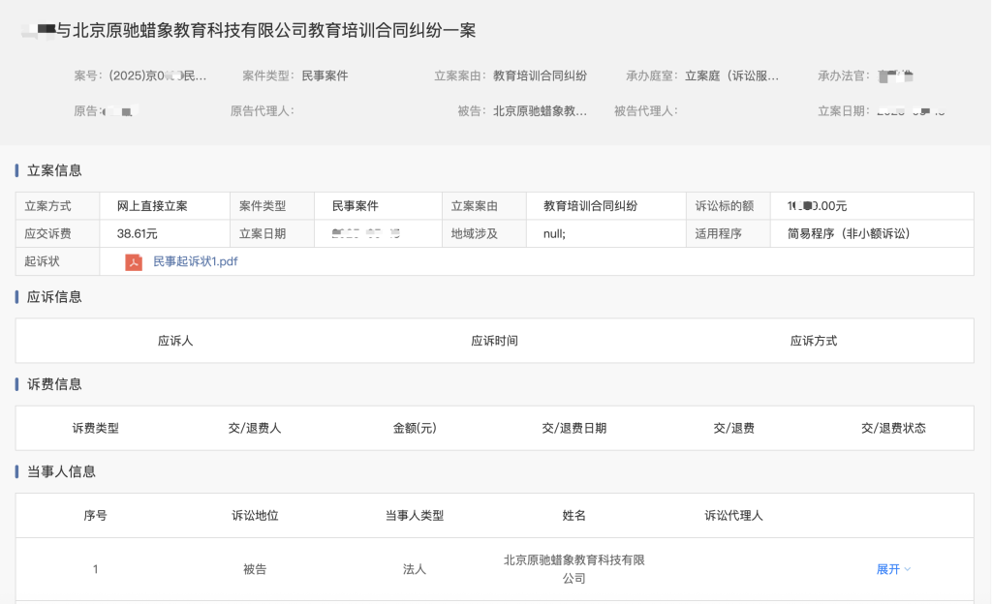
Task: Click the 起诉状 label cell
Action: [x=57, y=261]
